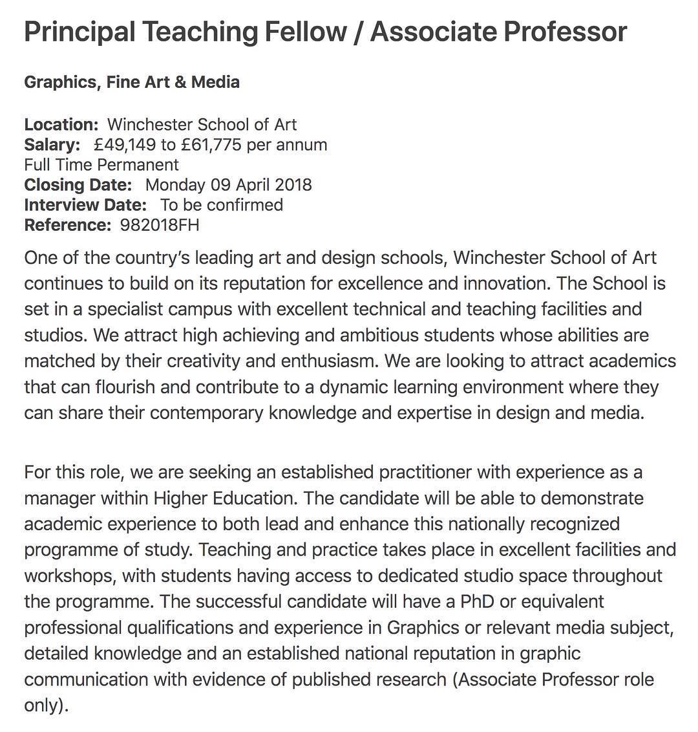The image size is (698, 732).
Task: Click the To be confirmed text
Action: pos(222,204)
